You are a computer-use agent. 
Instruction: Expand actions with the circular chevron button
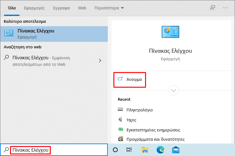tap(173, 90)
